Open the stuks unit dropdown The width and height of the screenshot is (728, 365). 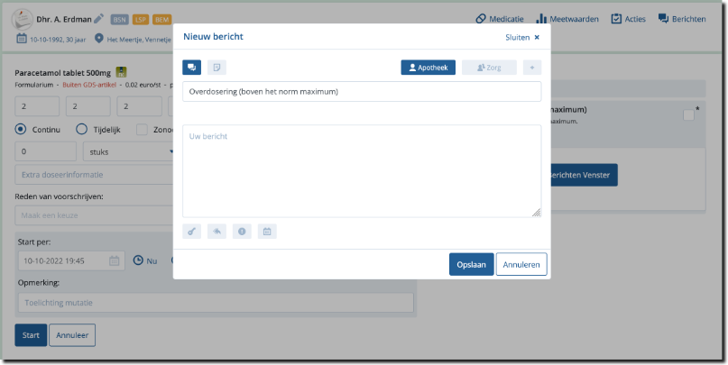point(129,151)
